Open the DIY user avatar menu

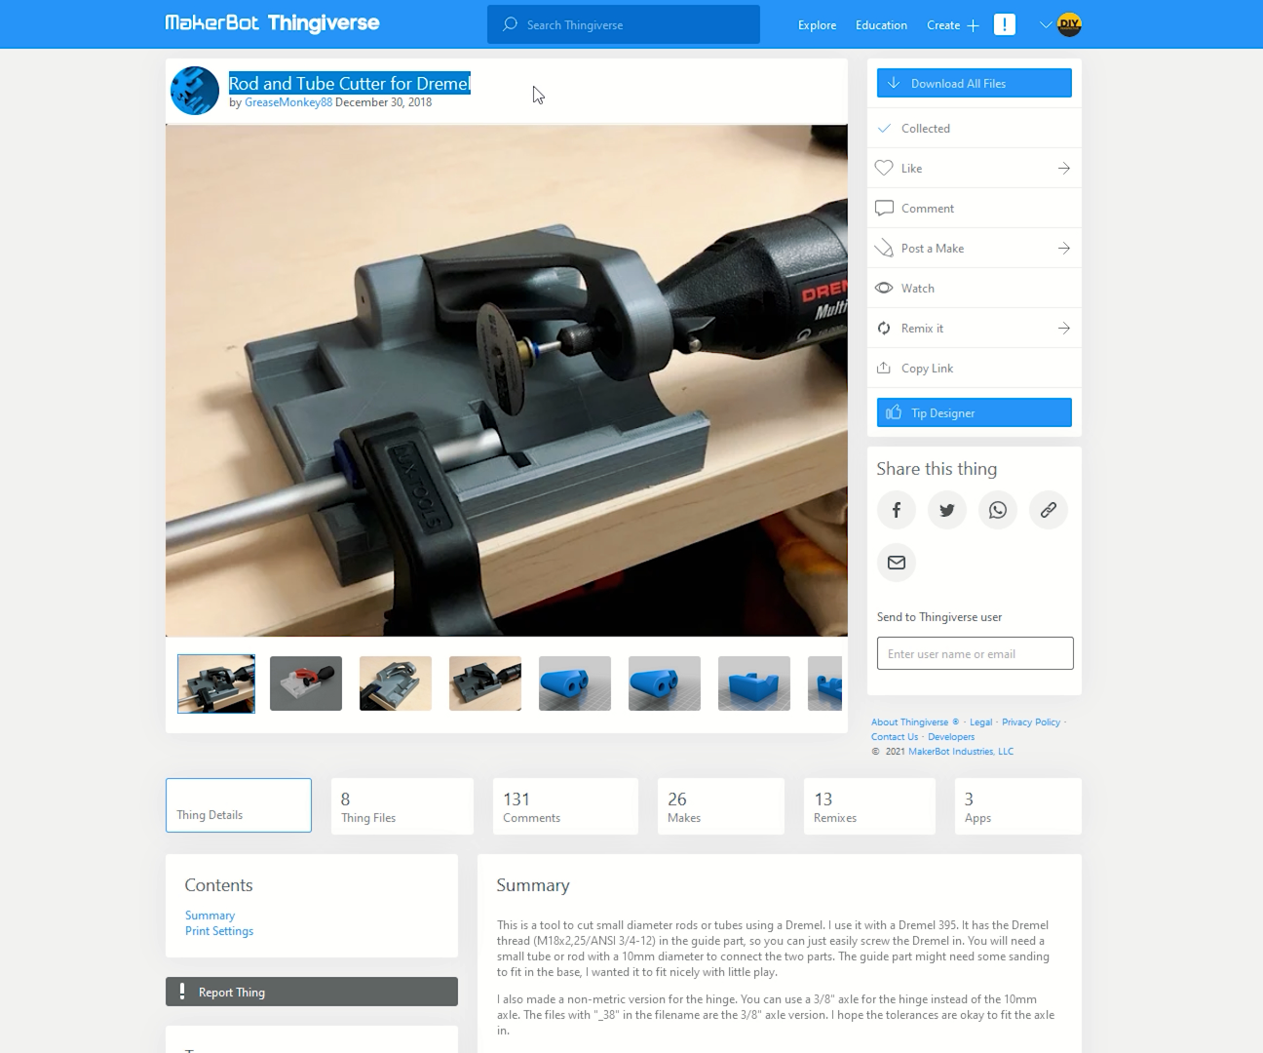(x=1069, y=24)
